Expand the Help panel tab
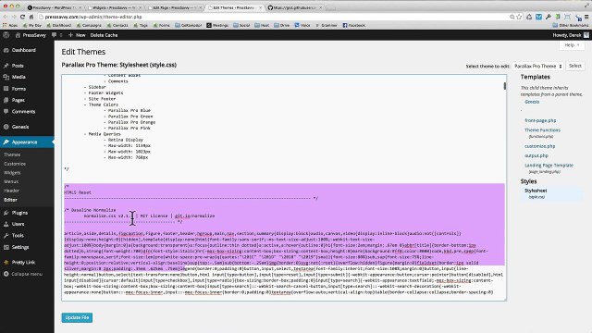The height and width of the screenshot is (333, 592). (x=572, y=45)
